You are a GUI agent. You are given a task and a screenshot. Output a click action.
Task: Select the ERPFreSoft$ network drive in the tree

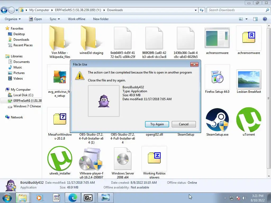pos(21,101)
